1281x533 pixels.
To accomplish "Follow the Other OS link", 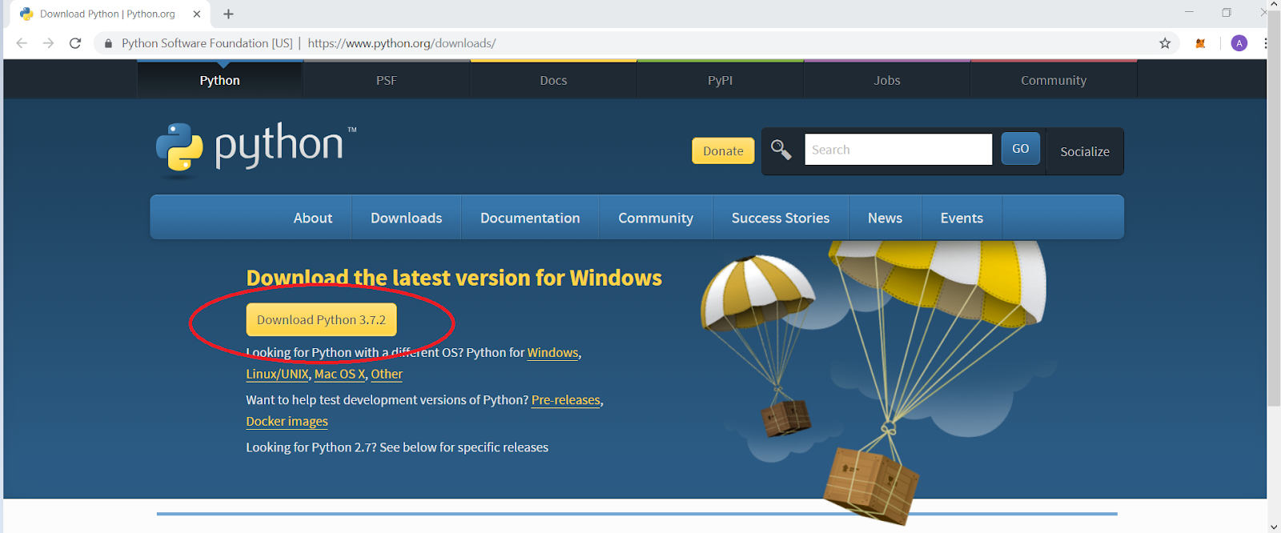I will pos(387,375).
